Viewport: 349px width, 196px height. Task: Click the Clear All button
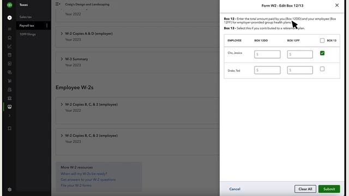click(x=305, y=189)
